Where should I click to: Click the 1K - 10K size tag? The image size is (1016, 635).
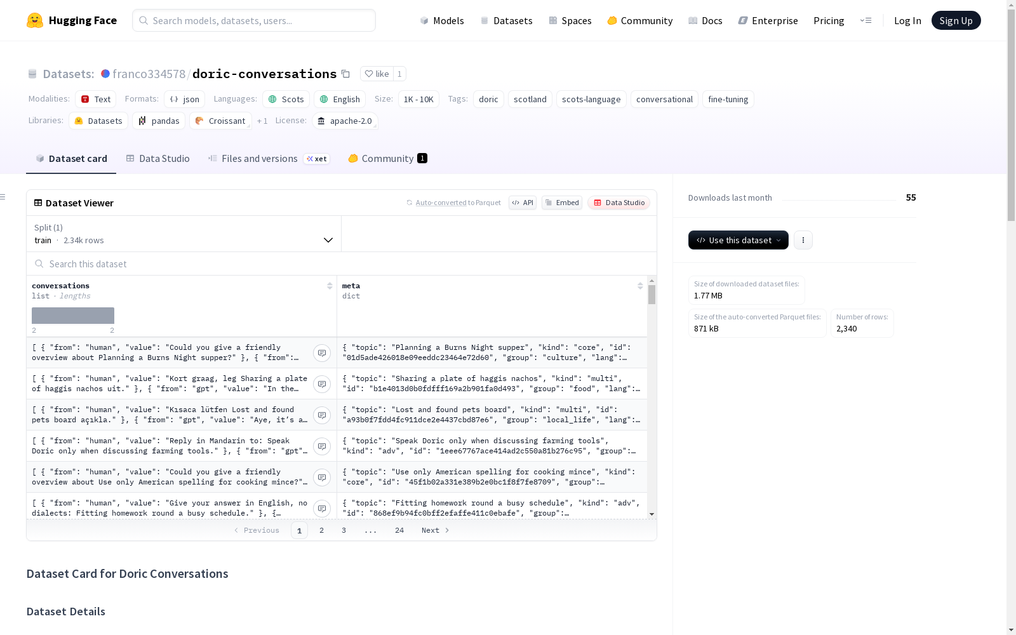point(418,99)
